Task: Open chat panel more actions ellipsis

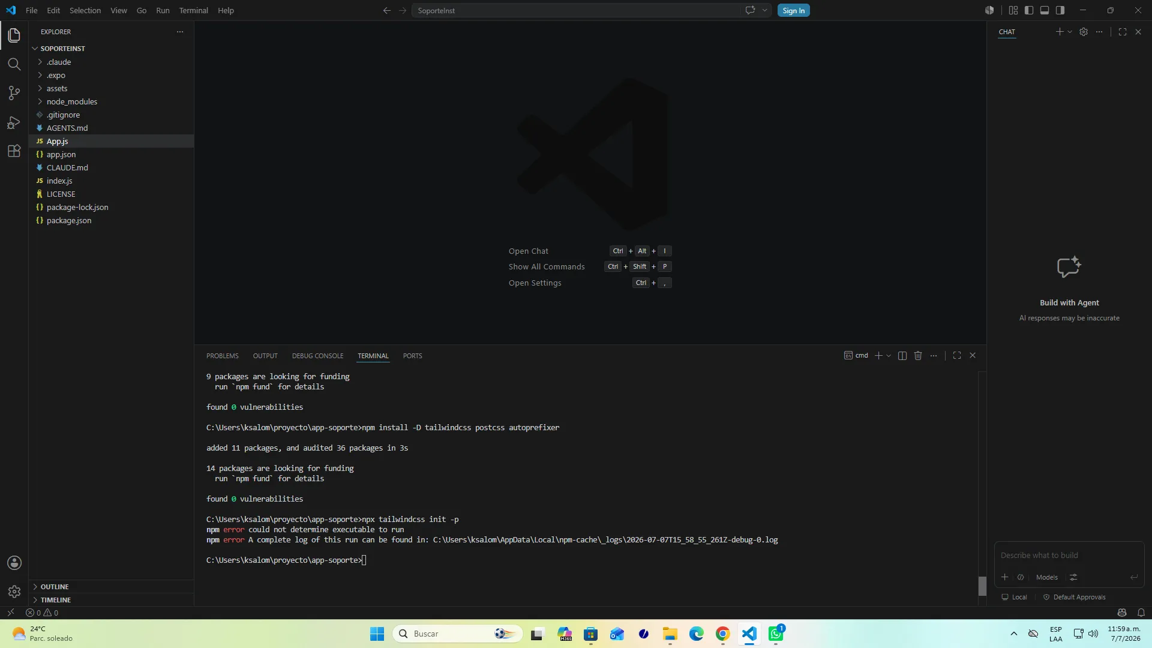Action: coord(1099,32)
